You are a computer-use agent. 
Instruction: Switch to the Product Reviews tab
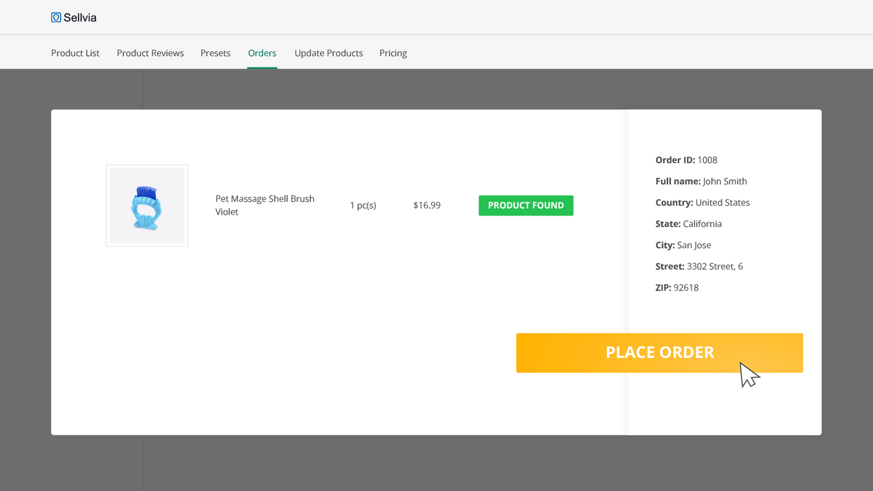coord(150,53)
